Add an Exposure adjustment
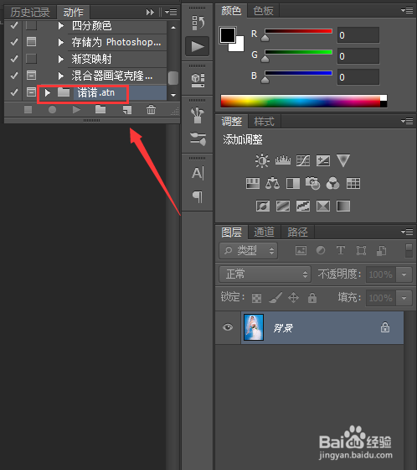This screenshot has height=470, width=417. [323, 160]
